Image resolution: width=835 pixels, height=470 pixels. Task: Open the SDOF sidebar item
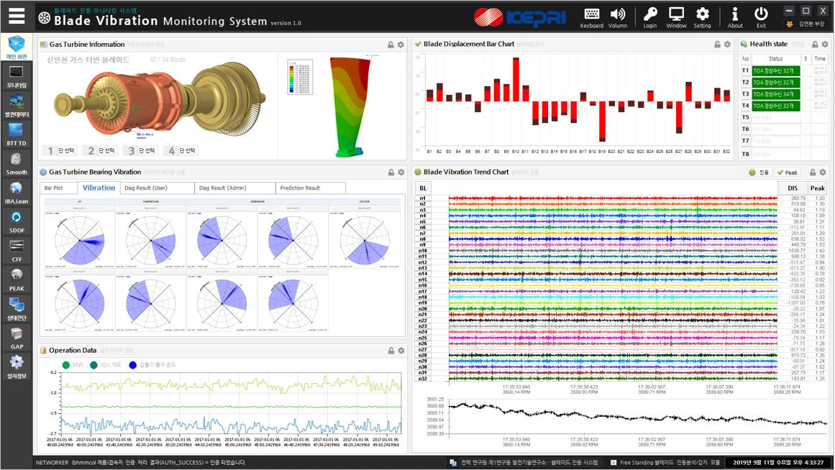(x=17, y=222)
